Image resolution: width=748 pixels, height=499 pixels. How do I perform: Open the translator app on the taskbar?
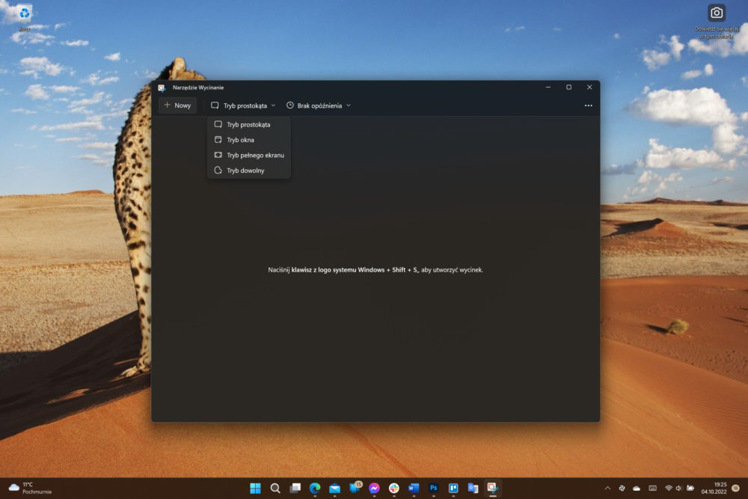pos(473,488)
